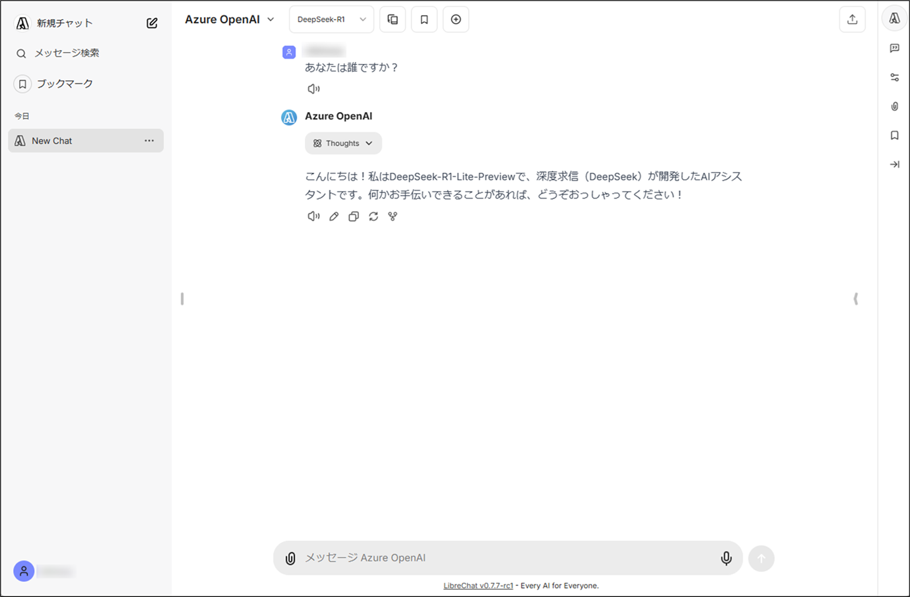Open the LibreChat v0.7.7-rc1 link
910x597 pixels.
click(478, 585)
